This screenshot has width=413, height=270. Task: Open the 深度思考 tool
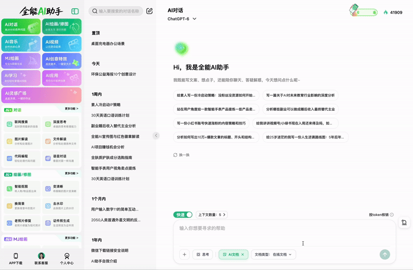coord(61,124)
